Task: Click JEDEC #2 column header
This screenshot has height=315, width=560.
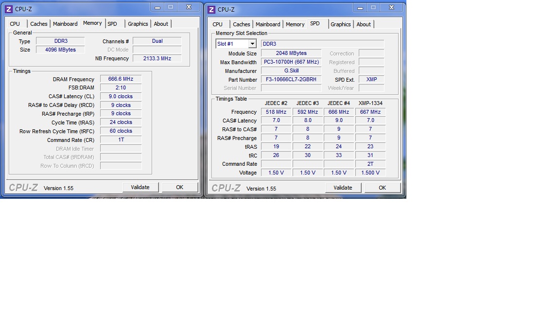Action: [276, 103]
